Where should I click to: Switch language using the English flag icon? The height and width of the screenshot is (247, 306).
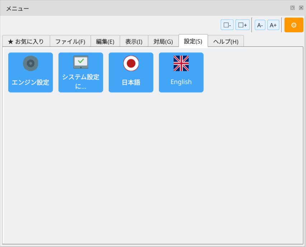point(181,72)
